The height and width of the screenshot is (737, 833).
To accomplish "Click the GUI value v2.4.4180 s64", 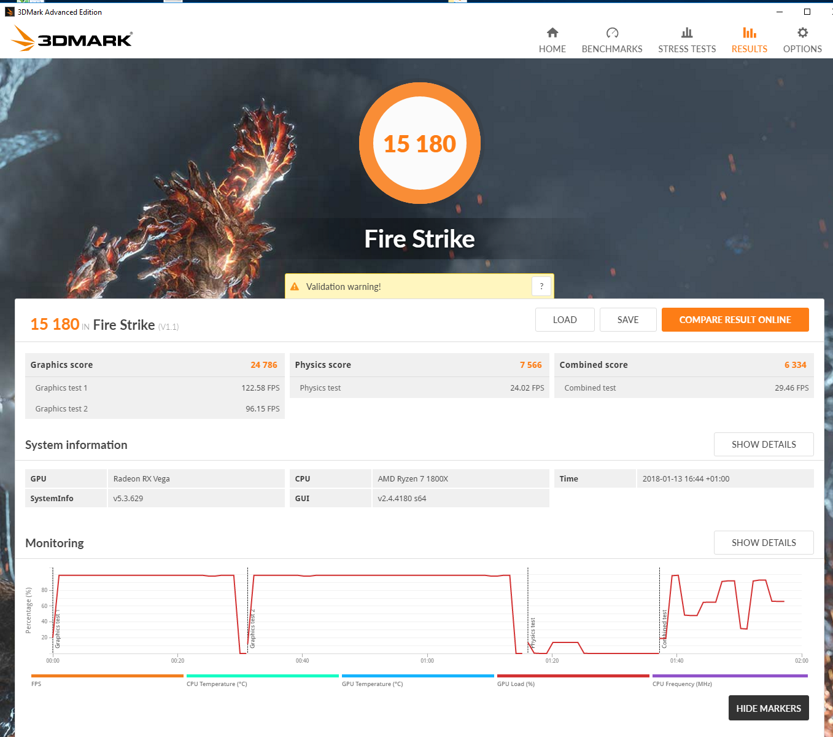I will tap(402, 499).
